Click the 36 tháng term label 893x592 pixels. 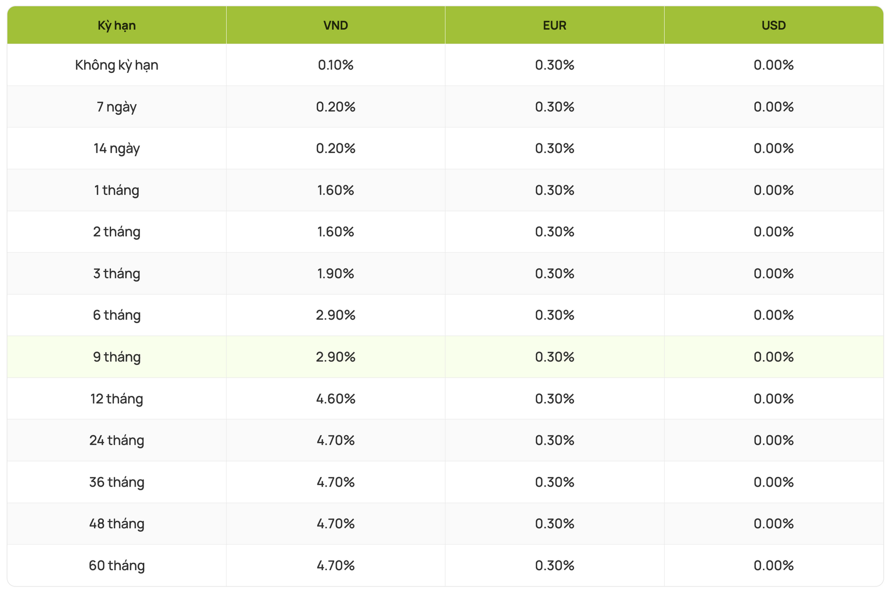pos(117,482)
